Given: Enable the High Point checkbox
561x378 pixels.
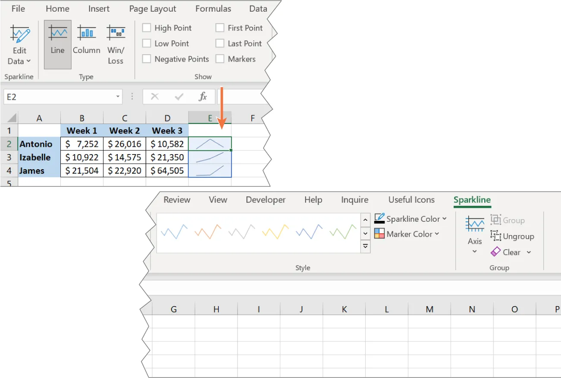Looking at the screenshot, I should click(147, 28).
